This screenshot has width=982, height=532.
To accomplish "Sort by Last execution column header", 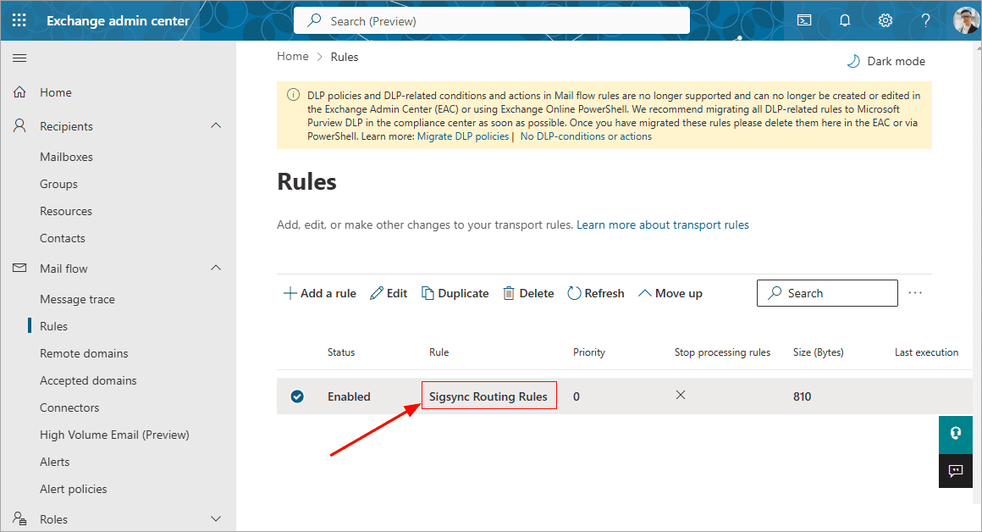I will (x=926, y=352).
